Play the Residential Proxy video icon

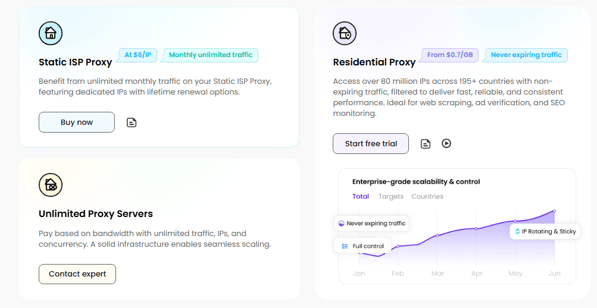click(x=446, y=143)
